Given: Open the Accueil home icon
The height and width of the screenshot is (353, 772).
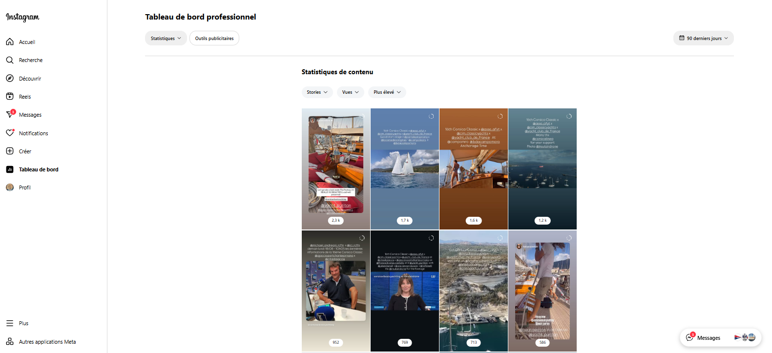Looking at the screenshot, I should [10, 42].
